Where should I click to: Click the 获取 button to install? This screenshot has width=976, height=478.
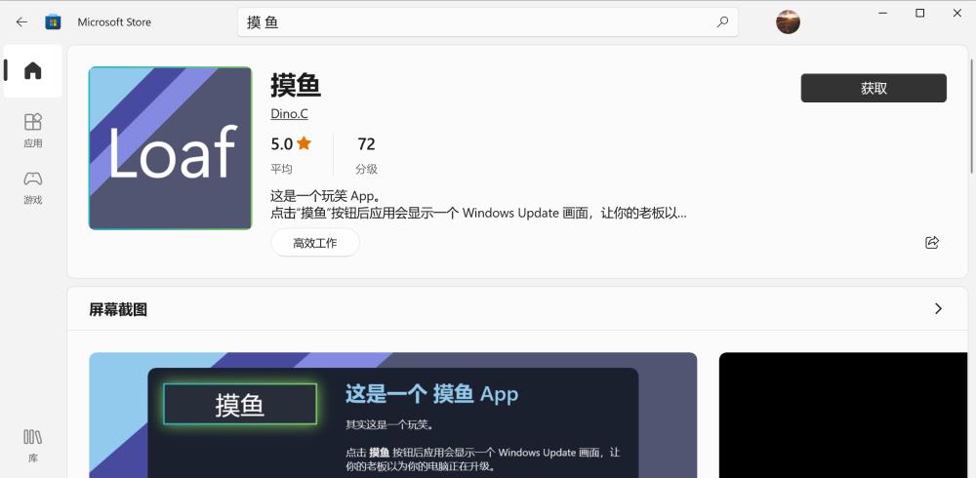coord(874,89)
